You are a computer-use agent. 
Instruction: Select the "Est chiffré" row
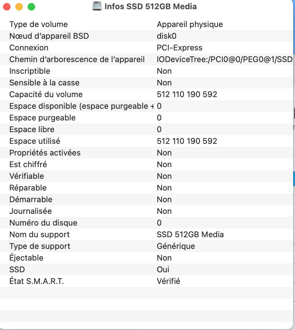pyautogui.click(x=28, y=164)
